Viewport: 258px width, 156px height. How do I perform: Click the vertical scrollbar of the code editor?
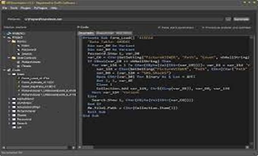tap(252, 90)
